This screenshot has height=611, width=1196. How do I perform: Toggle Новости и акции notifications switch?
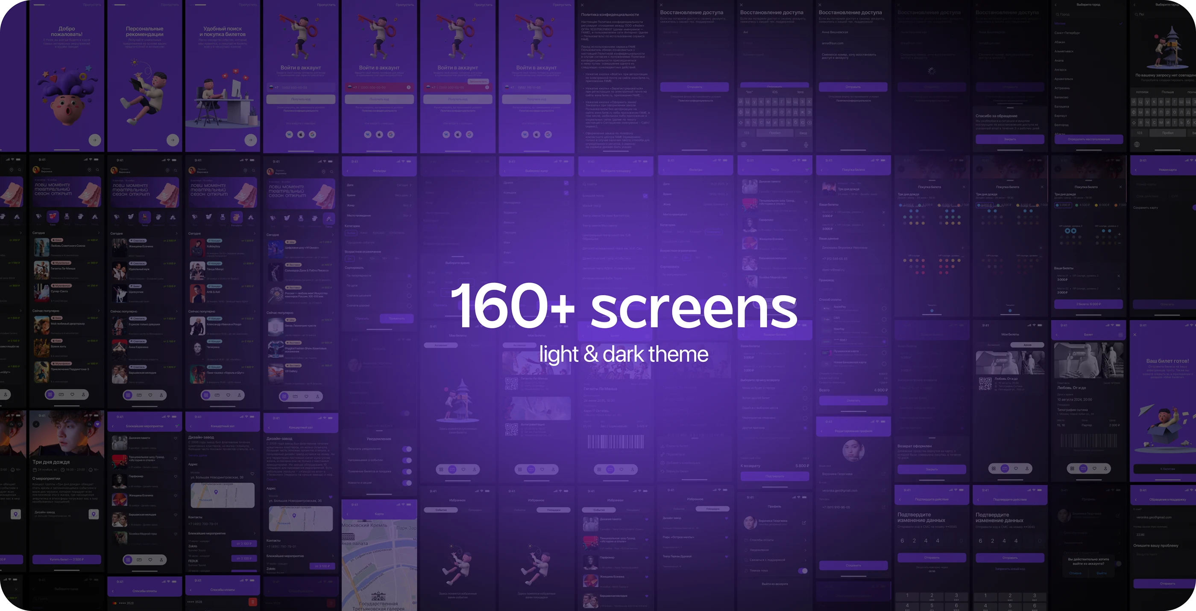[x=407, y=483]
